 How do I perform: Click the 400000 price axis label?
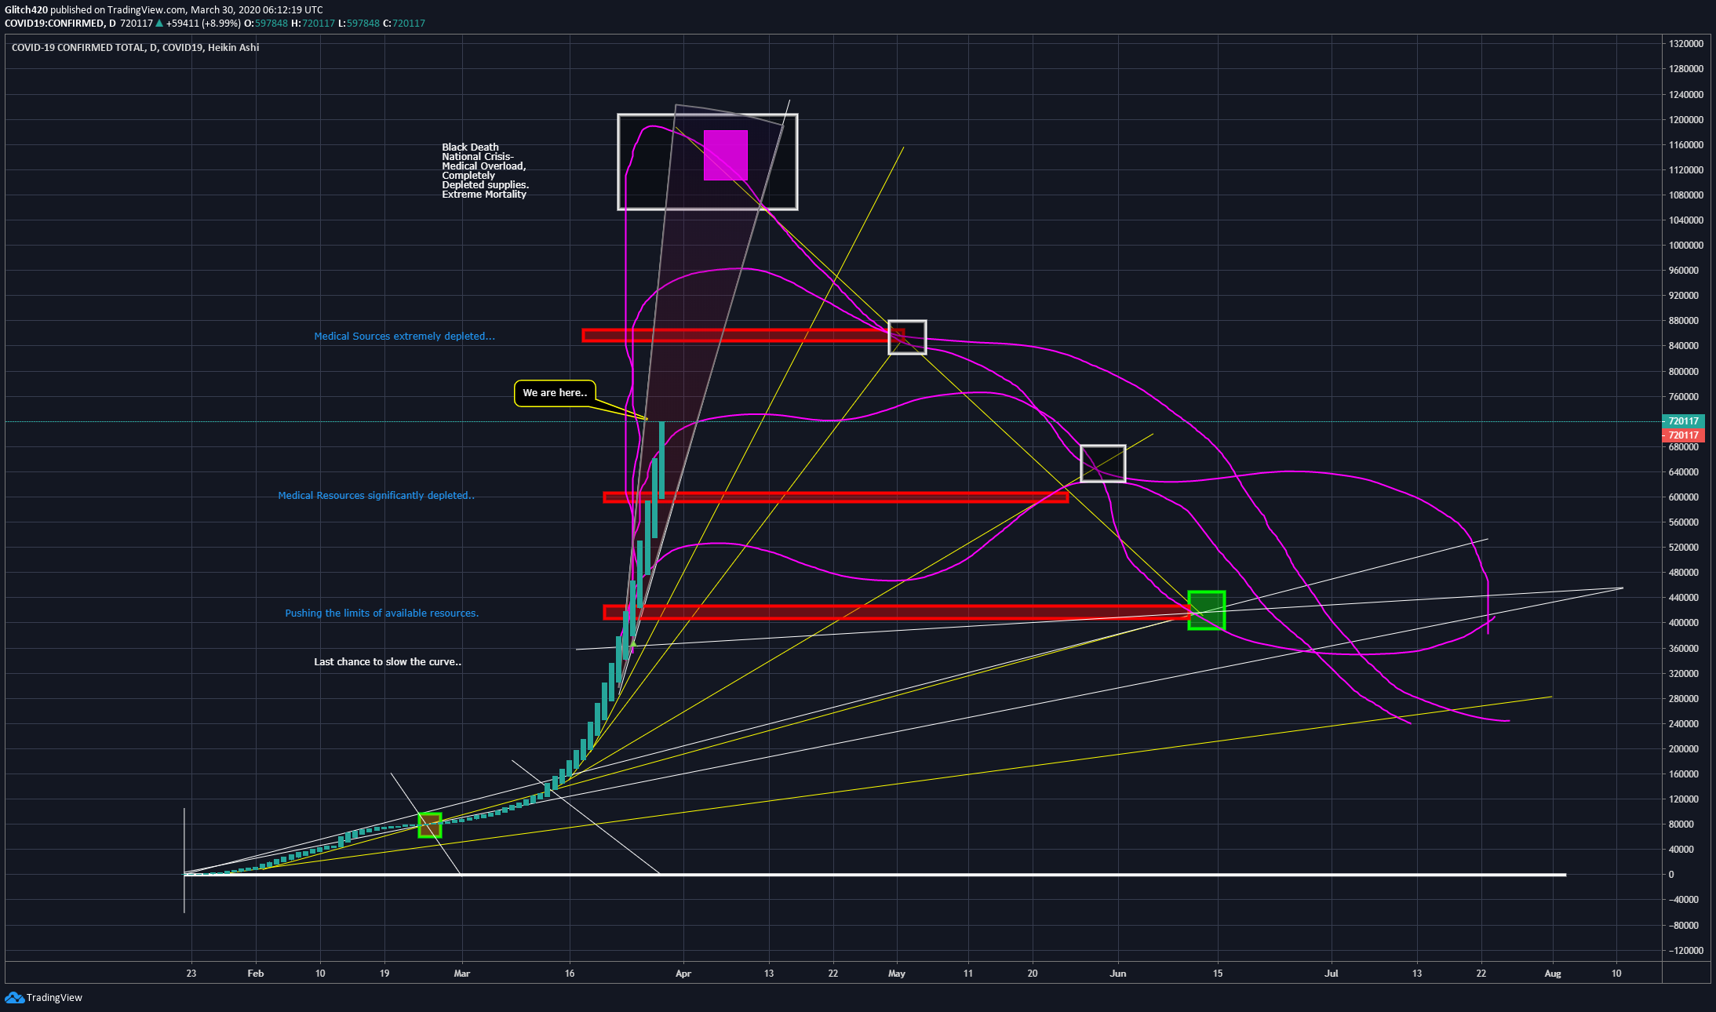point(1683,622)
